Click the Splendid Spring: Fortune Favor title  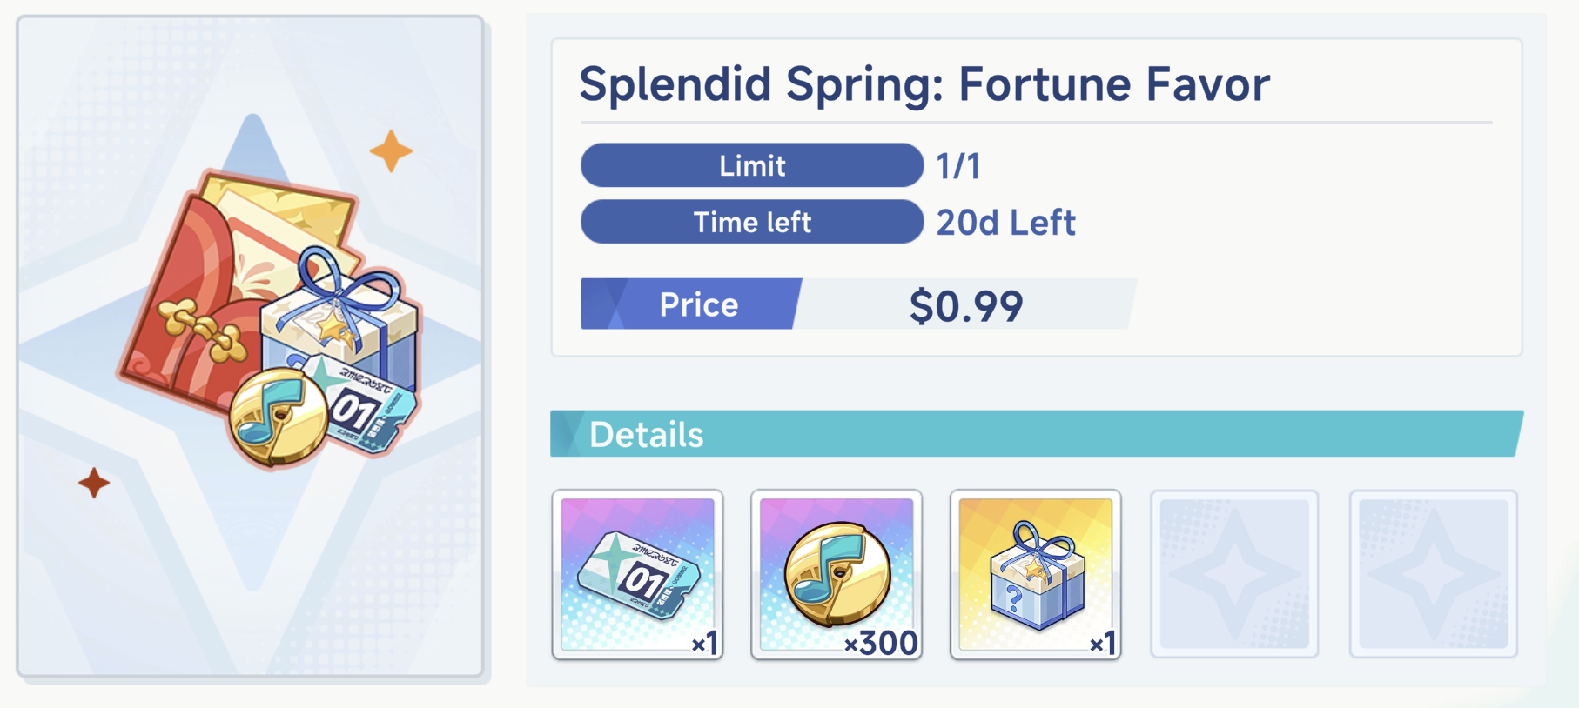point(924,84)
